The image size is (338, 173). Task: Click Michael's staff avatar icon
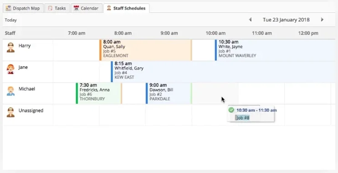[10, 91]
